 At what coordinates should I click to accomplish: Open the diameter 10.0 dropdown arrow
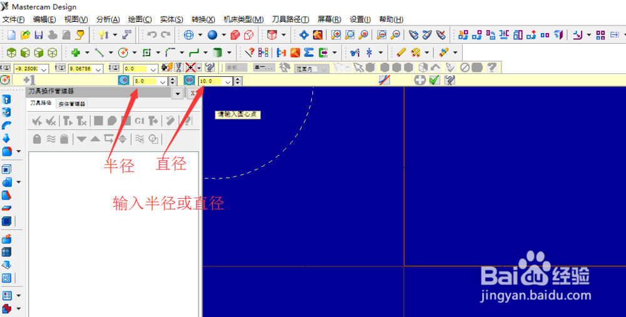228,81
